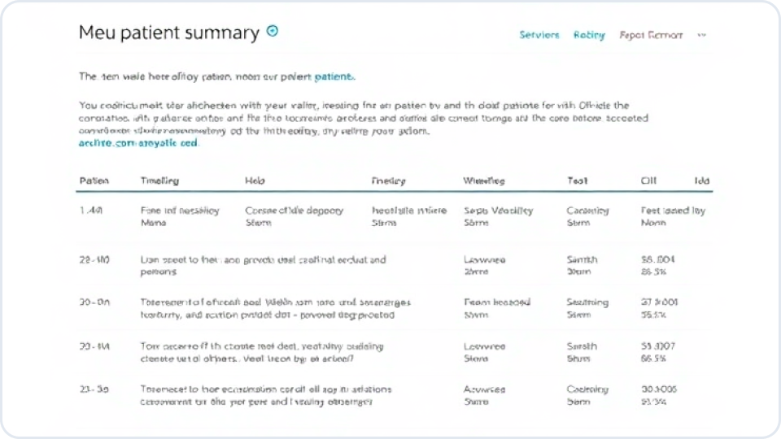Click the circular icon beside the page title
The image size is (781, 439).
pos(273,32)
